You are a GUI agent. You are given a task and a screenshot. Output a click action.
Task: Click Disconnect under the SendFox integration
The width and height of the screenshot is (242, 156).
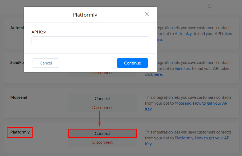coord(102,73)
